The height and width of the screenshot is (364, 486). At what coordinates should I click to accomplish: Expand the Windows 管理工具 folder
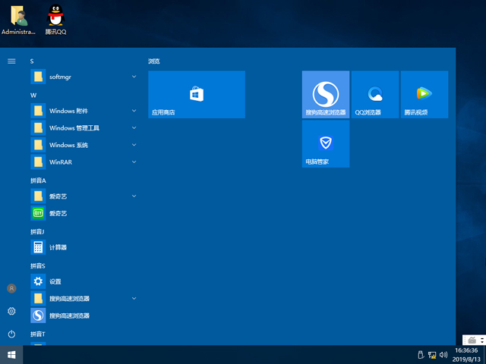pos(84,127)
